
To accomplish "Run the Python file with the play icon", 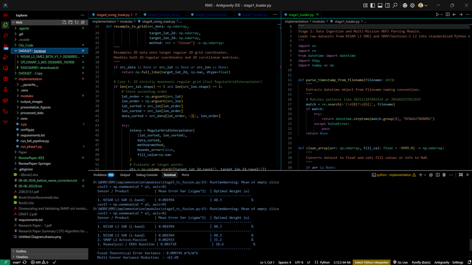I will tap(437, 15).
